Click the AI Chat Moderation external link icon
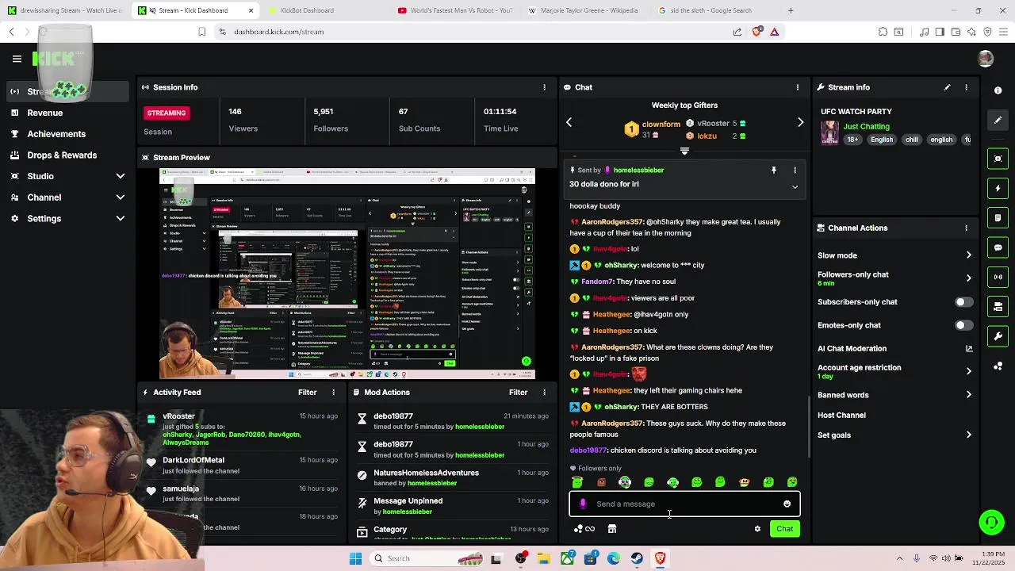 pos(968,348)
